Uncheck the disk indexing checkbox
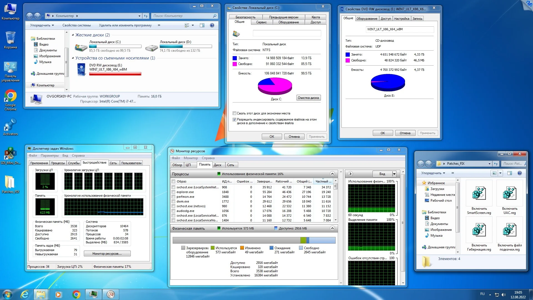The height and width of the screenshot is (300, 533). coord(235,119)
